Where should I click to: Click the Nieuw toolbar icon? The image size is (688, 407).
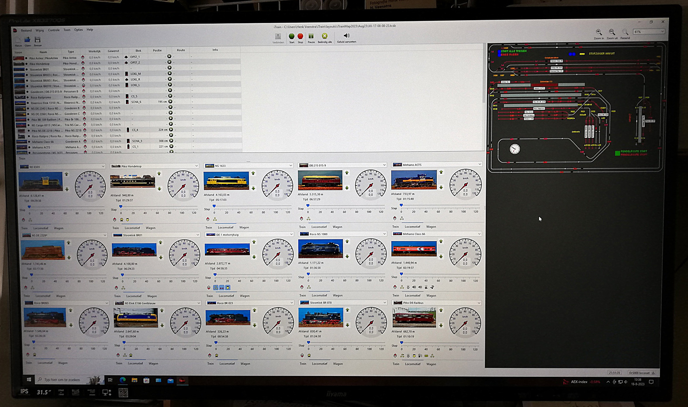click(18, 40)
